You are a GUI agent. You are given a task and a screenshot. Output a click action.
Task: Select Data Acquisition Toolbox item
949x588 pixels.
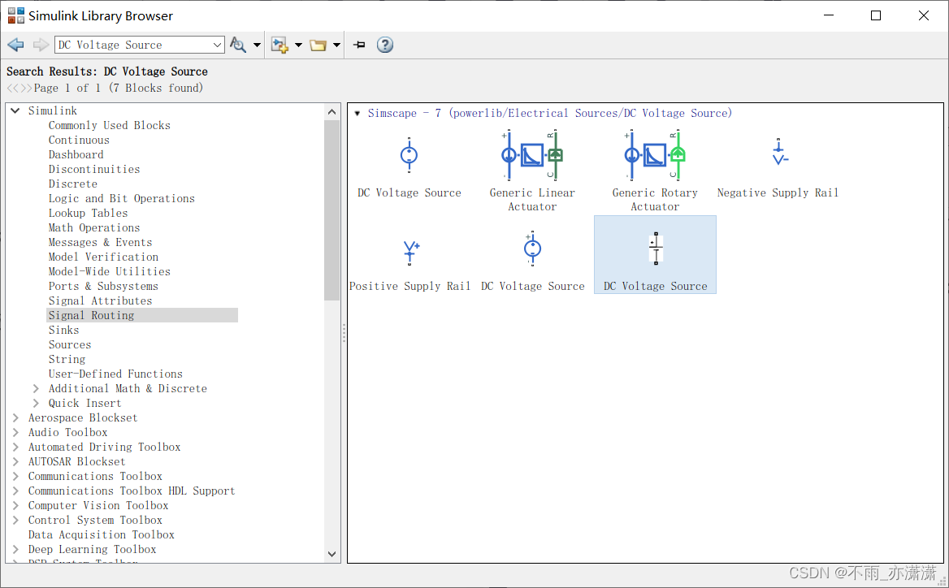tap(101, 534)
